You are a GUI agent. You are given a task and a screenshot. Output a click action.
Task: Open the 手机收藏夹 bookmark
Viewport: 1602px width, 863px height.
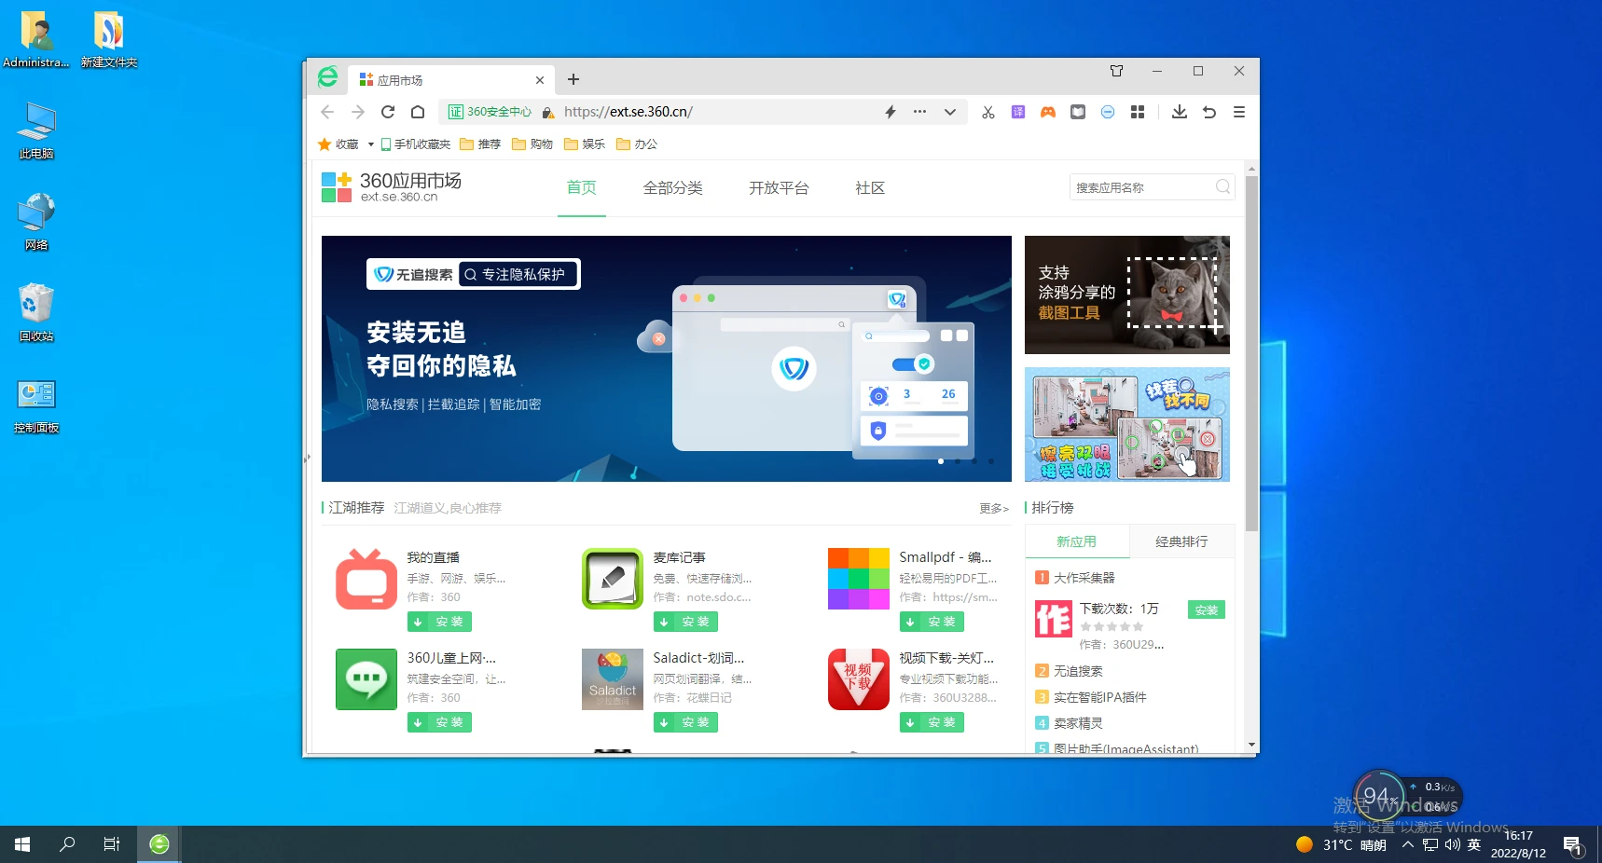(x=416, y=144)
